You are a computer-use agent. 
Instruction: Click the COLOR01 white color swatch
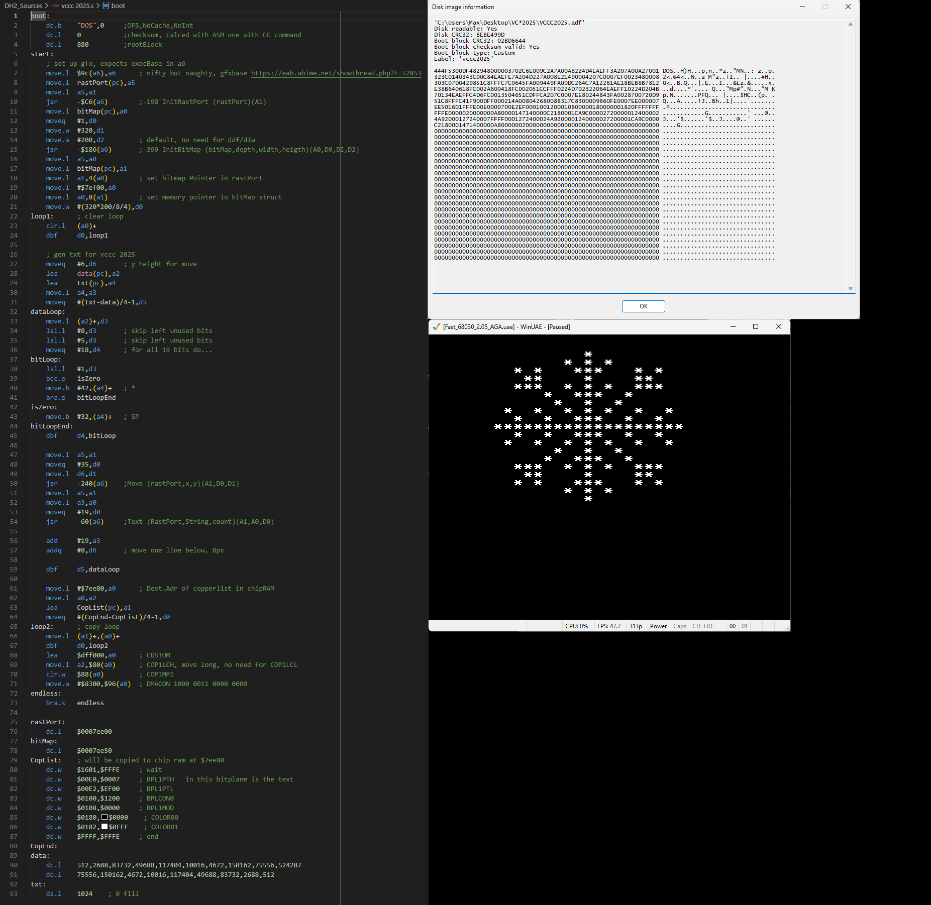105,827
